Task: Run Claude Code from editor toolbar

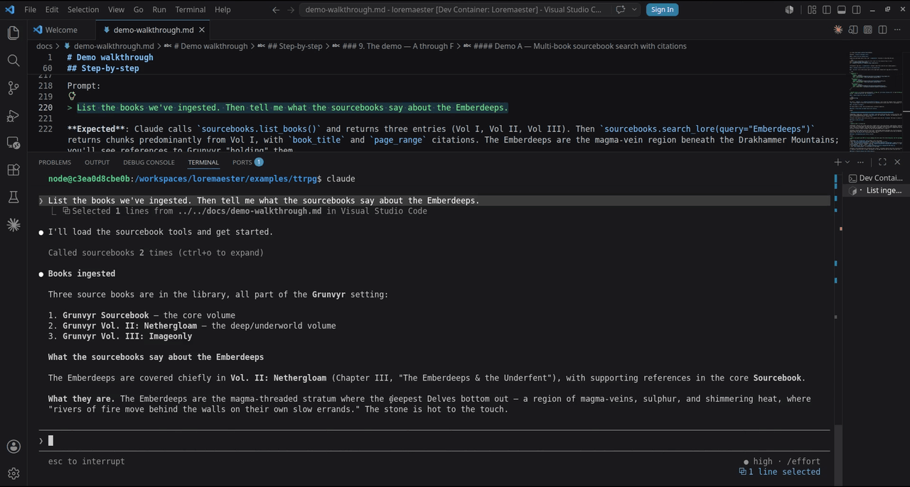Action: click(x=838, y=30)
